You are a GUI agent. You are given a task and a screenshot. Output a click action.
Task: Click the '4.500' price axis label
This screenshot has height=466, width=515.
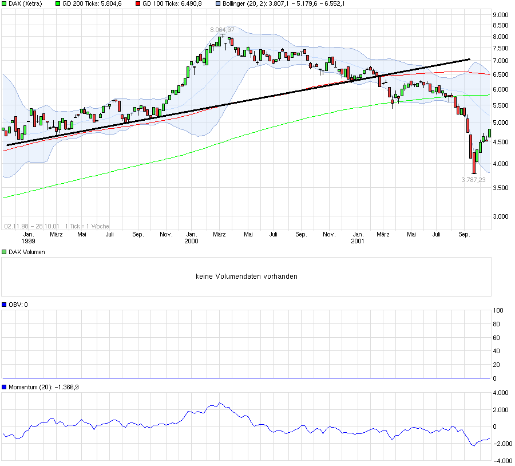(x=501, y=142)
